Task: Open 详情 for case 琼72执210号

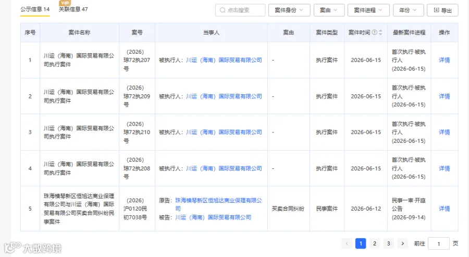Action: pos(445,132)
